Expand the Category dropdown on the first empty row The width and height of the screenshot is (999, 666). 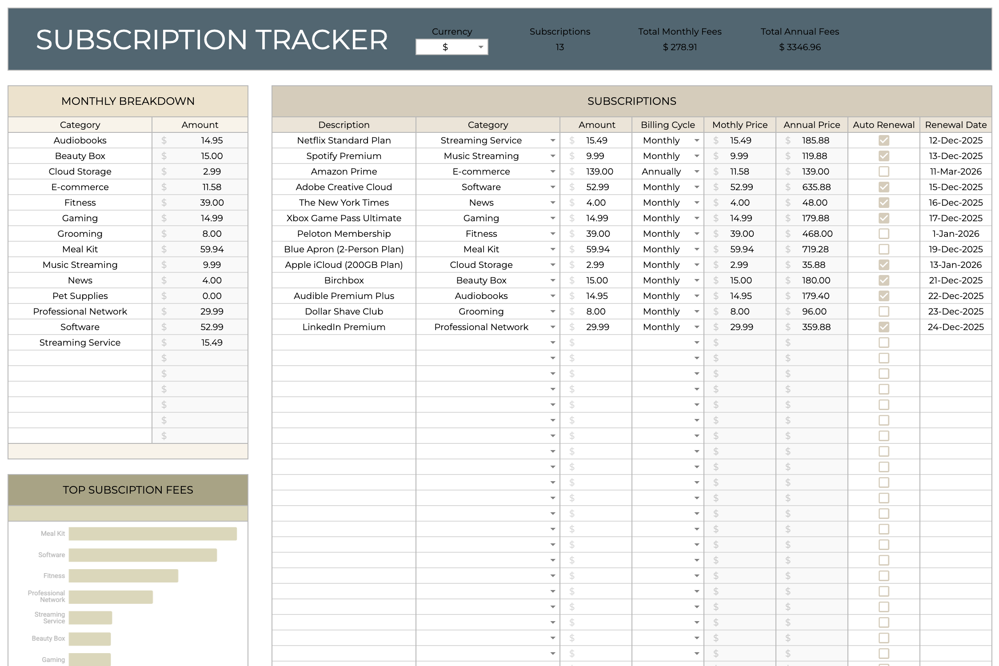click(x=553, y=342)
